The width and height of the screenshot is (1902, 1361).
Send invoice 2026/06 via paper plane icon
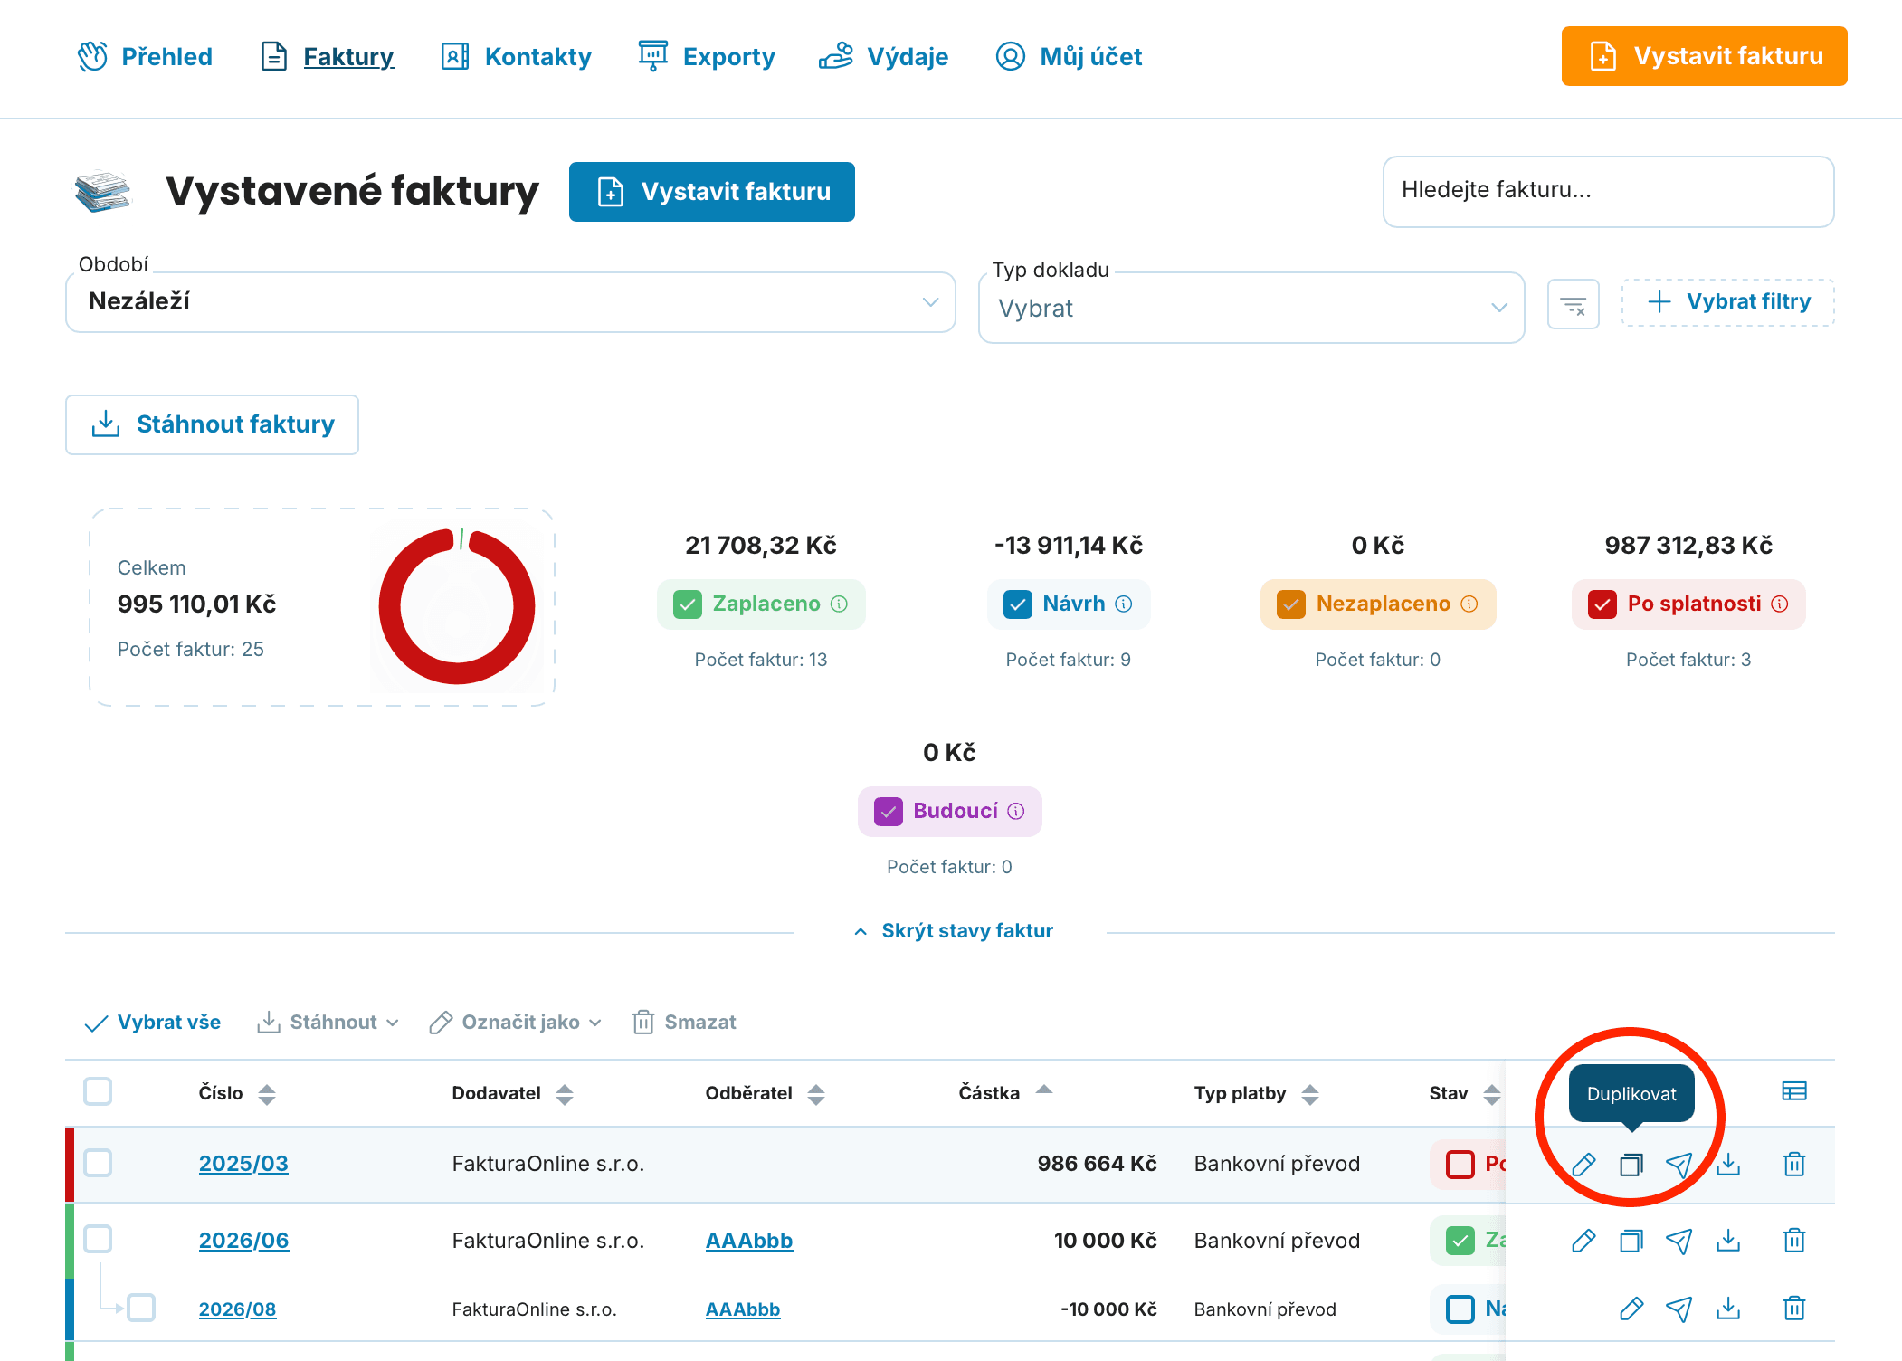1679,1240
